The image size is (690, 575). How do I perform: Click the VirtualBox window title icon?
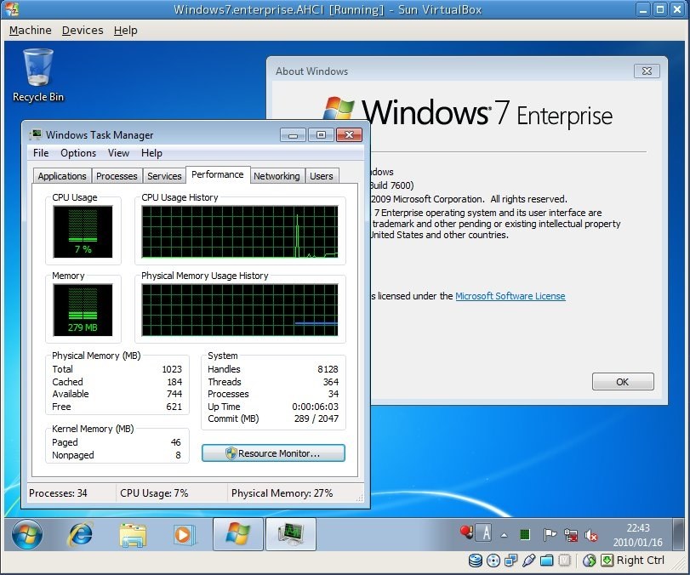coord(11,9)
